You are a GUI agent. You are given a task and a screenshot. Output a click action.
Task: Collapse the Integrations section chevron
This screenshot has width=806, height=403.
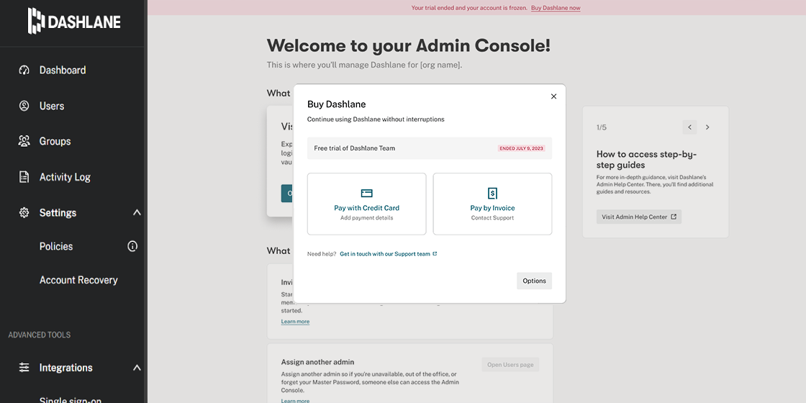click(137, 368)
